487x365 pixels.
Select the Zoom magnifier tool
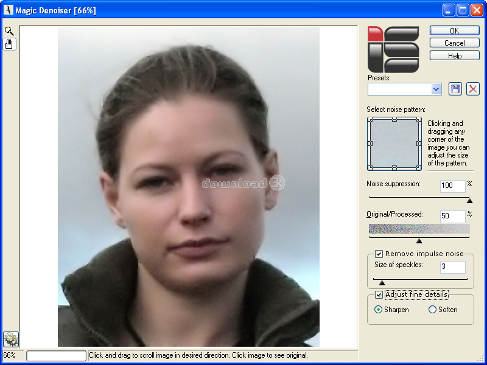coord(9,31)
